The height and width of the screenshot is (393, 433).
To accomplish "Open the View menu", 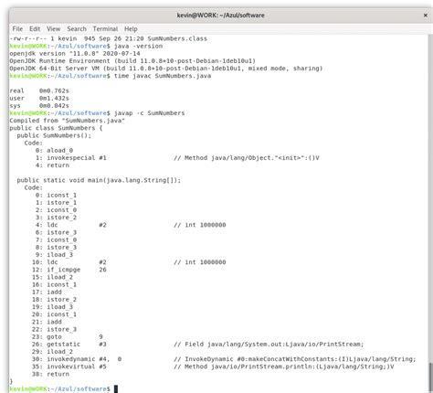I will [53, 29].
